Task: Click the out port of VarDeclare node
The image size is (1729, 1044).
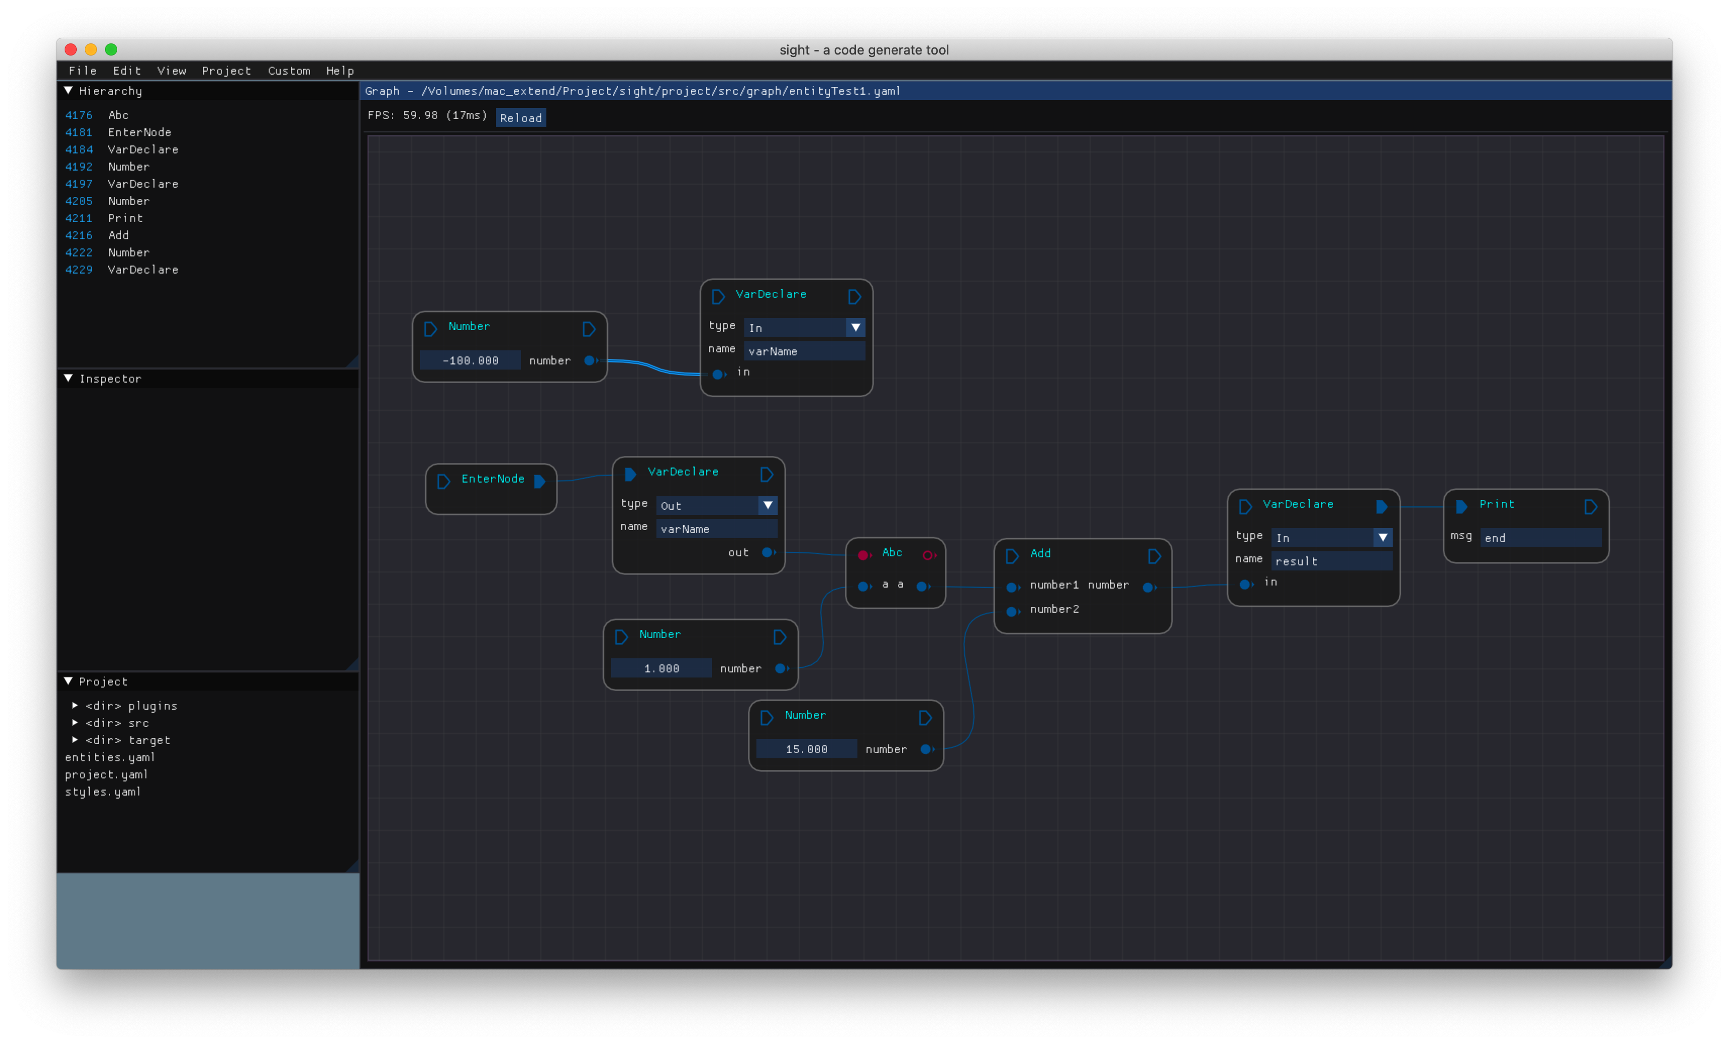Action: [768, 552]
